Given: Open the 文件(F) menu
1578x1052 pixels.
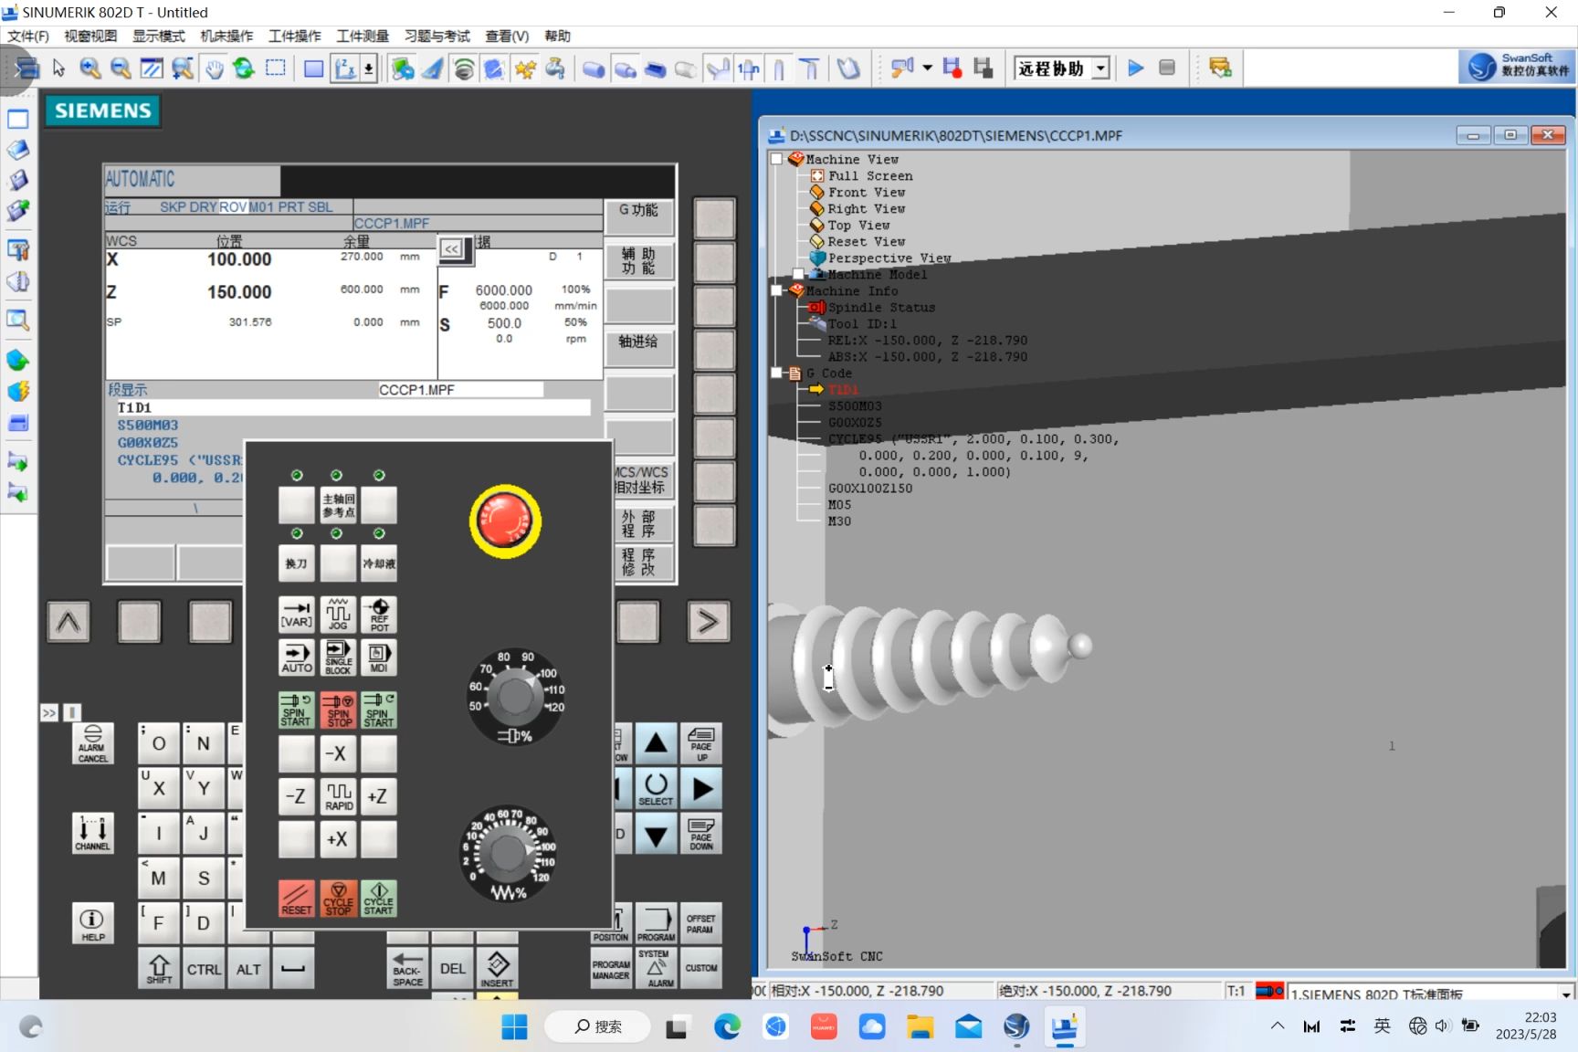Looking at the screenshot, I should (x=28, y=36).
